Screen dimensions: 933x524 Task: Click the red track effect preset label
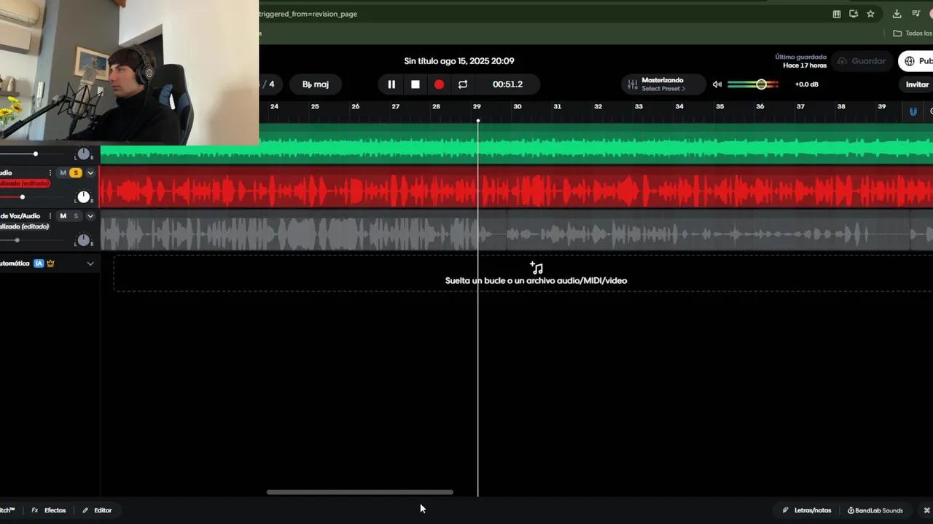[24, 183]
